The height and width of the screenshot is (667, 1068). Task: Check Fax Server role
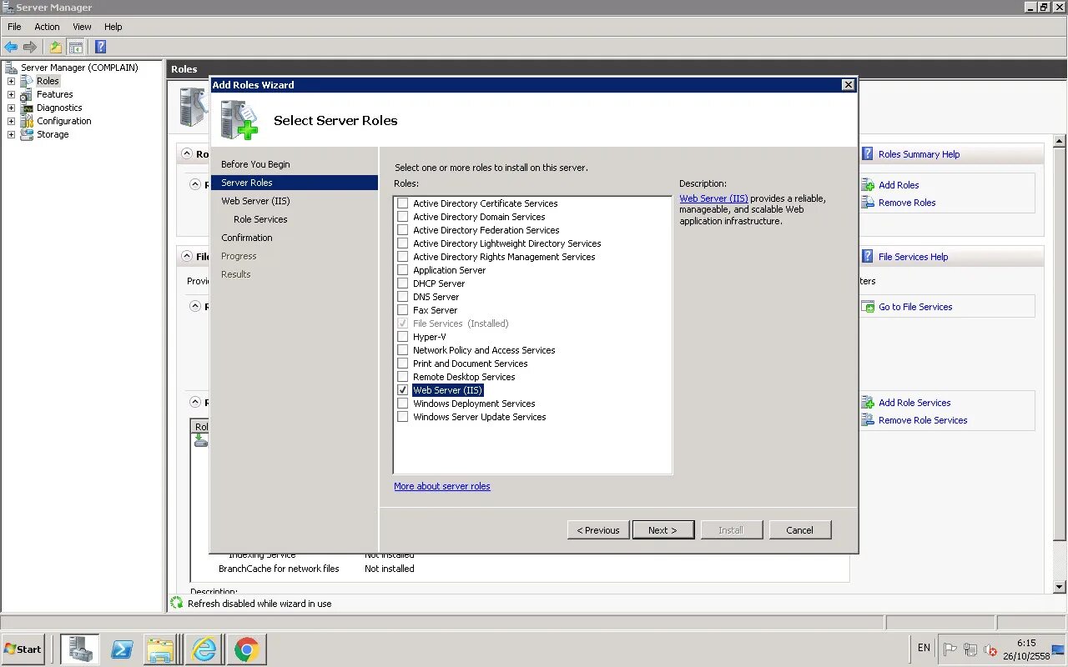pos(403,310)
